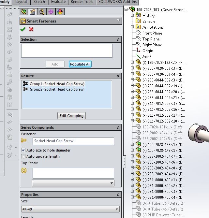Screen dimensions: 209x218
Task: Open the Evaluate tab
Action: coord(58,2)
